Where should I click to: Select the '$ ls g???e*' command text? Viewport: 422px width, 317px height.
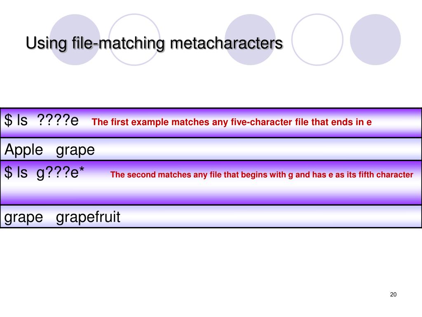[45, 173]
